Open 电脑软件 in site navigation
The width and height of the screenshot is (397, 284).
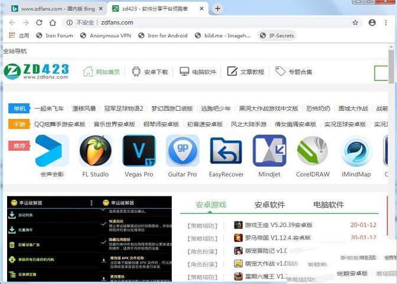tap(198, 72)
